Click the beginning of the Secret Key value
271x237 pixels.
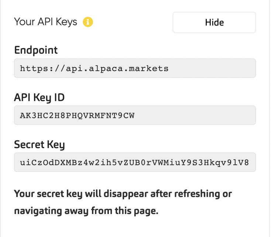(20, 163)
